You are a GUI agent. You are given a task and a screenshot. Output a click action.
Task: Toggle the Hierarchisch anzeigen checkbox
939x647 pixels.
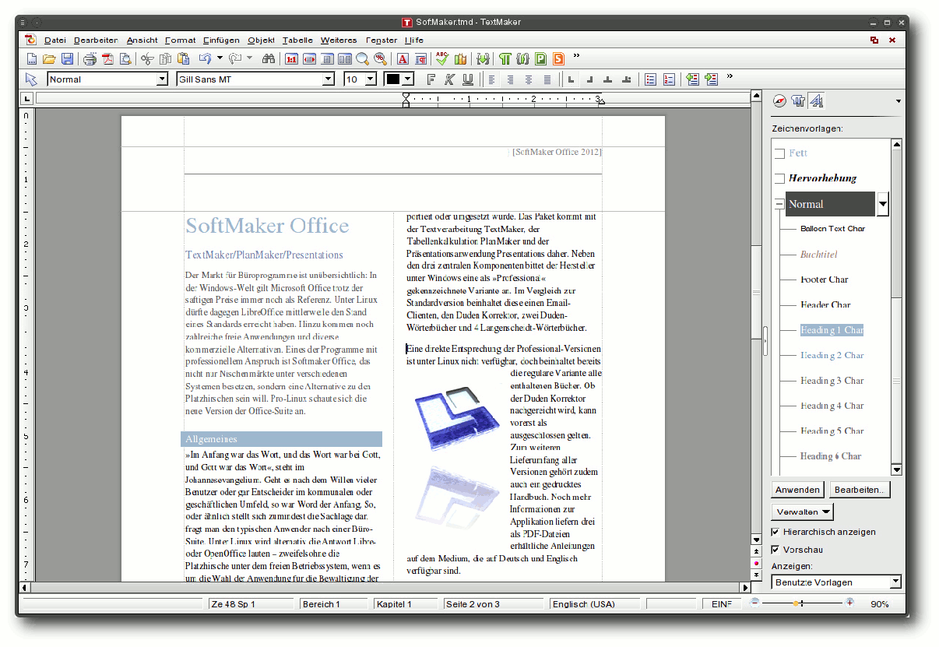coord(775,532)
